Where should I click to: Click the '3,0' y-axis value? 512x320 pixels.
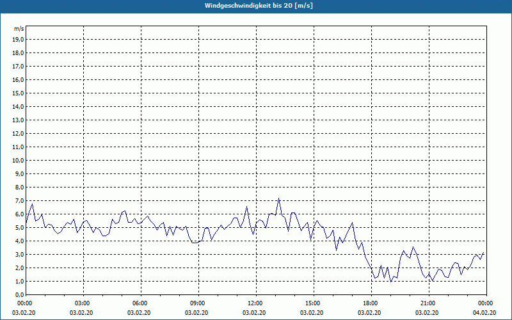[x=19, y=254]
